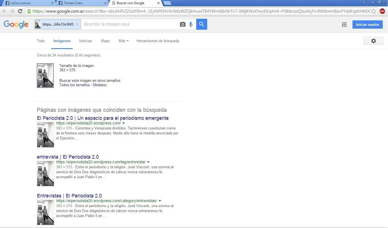Open the Google apps grid

click(344, 25)
